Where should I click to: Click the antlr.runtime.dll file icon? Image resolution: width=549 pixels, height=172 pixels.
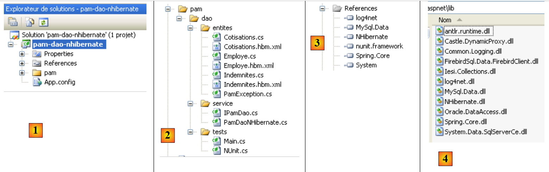[439, 31]
